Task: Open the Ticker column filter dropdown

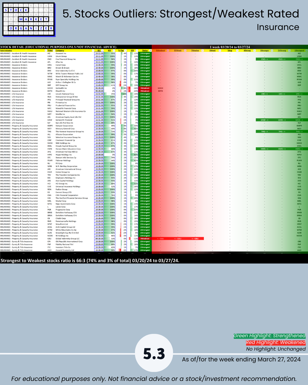Action: (x=54, y=51)
